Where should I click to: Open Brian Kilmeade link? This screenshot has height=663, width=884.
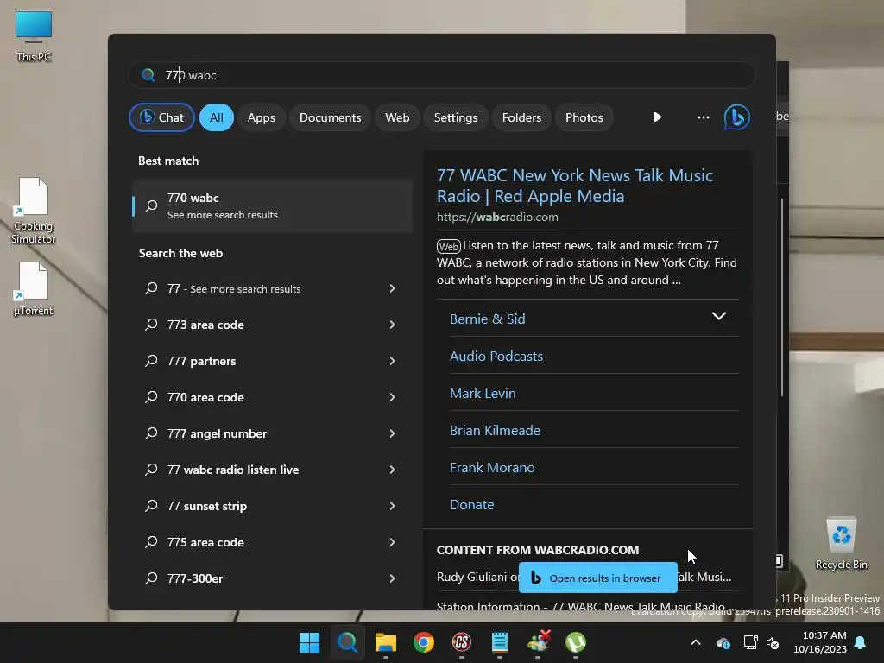pos(495,431)
